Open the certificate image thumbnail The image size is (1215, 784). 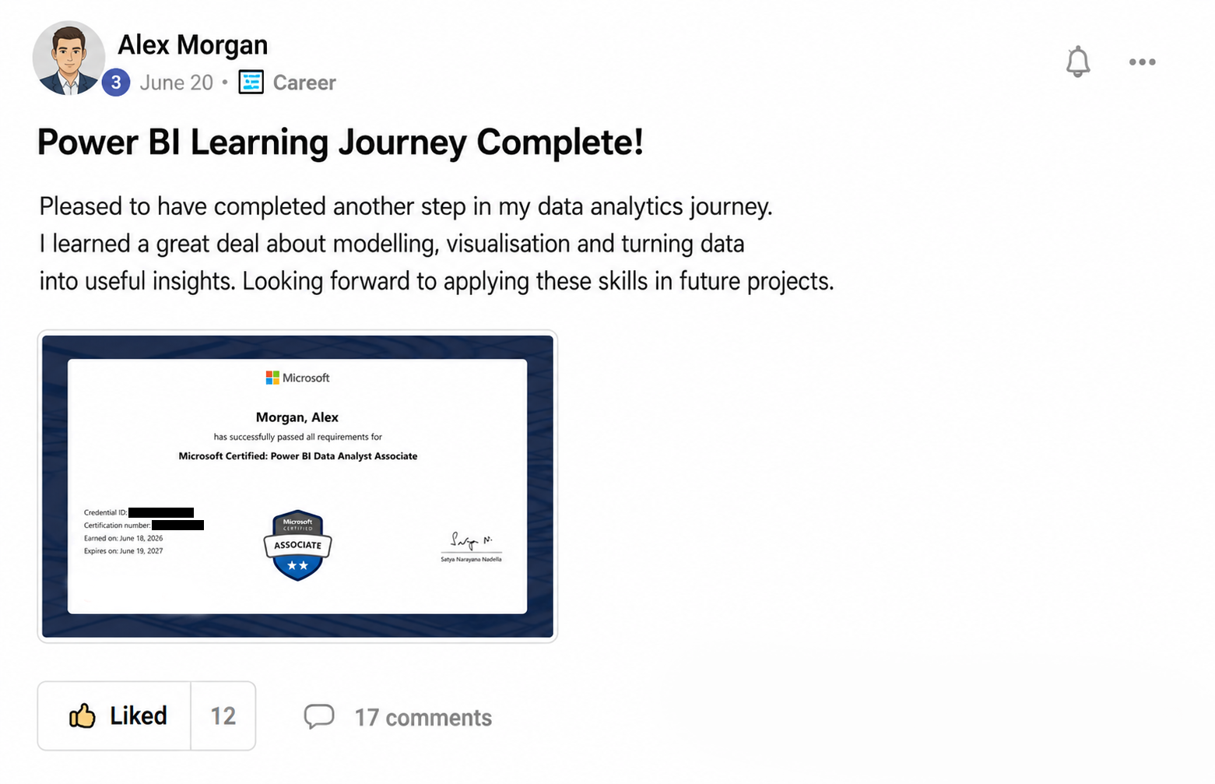297,486
